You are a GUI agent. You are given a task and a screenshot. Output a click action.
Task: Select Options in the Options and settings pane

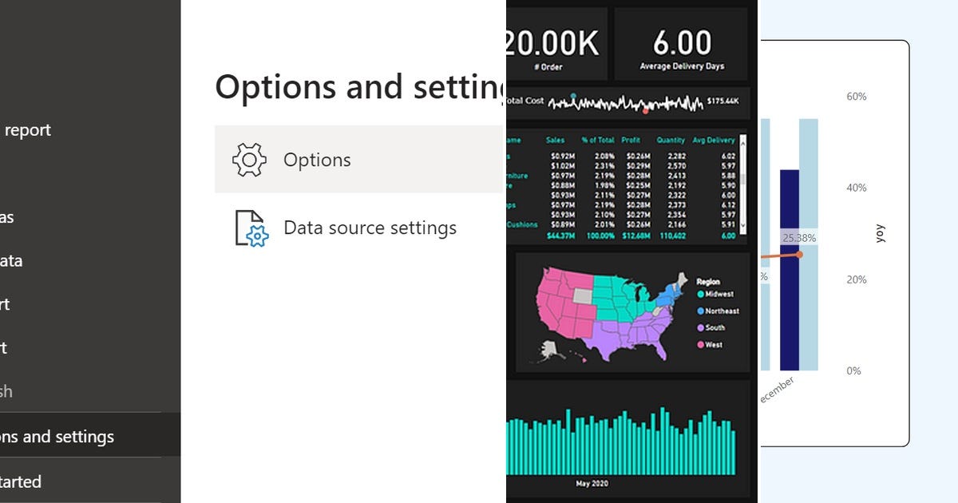[x=317, y=160]
